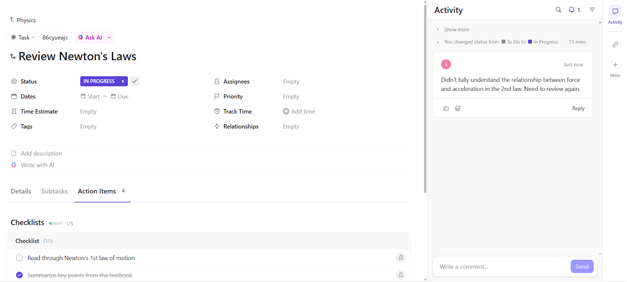Open the notifications bell in Activity
The width and height of the screenshot is (627, 282).
click(x=572, y=10)
